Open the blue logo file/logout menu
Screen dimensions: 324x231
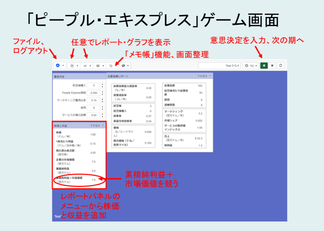coord(58,66)
